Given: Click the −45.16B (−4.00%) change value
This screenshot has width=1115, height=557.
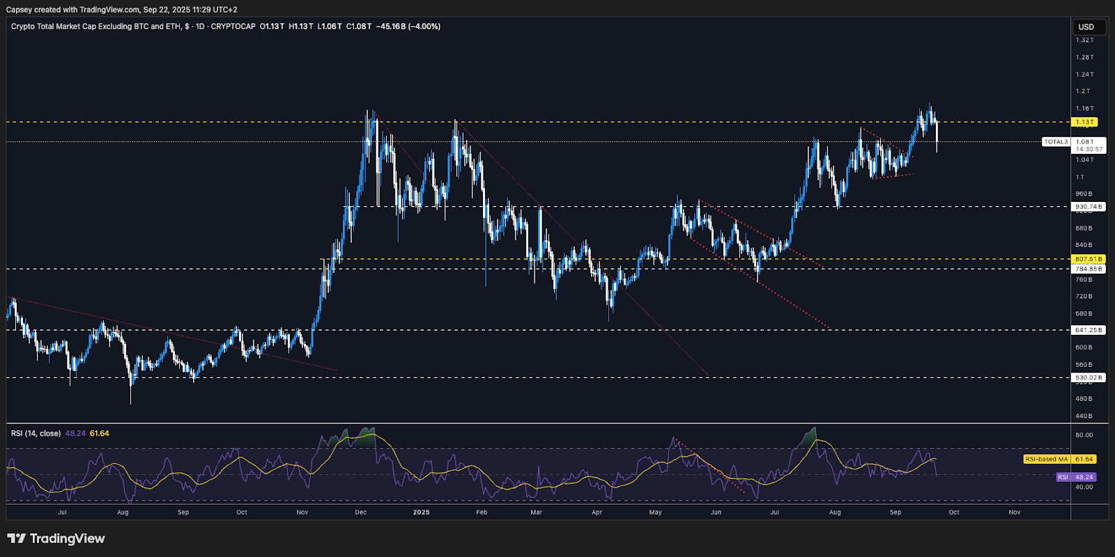Looking at the screenshot, I should [x=408, y=26].
